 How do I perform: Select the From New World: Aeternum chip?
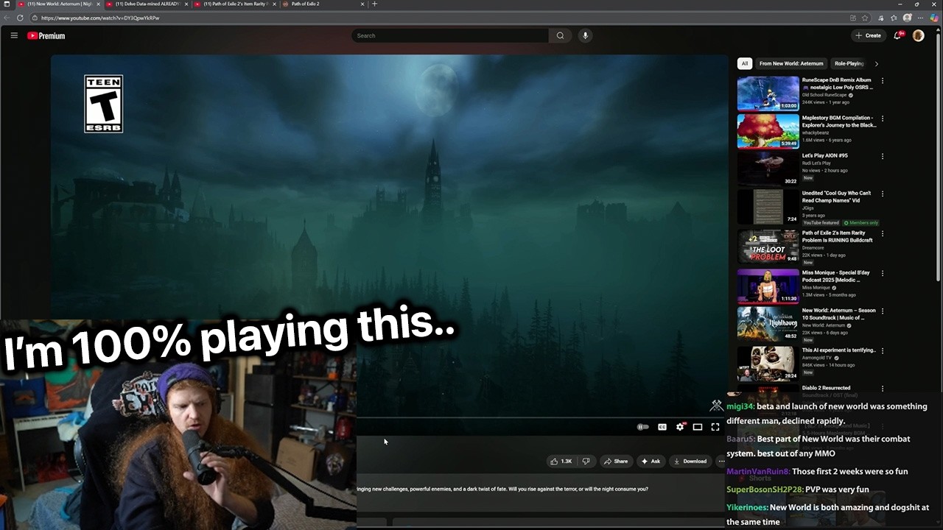coord(791,63)
